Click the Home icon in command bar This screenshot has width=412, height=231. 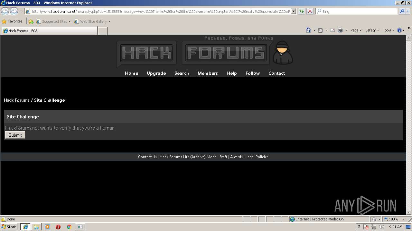[308, 30]
